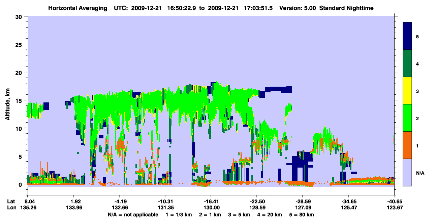This screenshot has width=438, height=224.
Task: Click the dark blue colorbar segment labeled 5
Action: coord(408,36)
